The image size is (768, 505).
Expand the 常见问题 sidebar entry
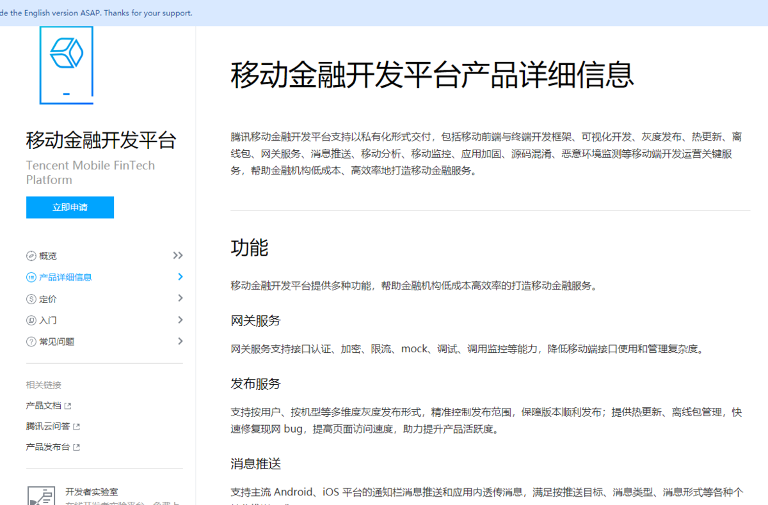click(x=179, y=341)
